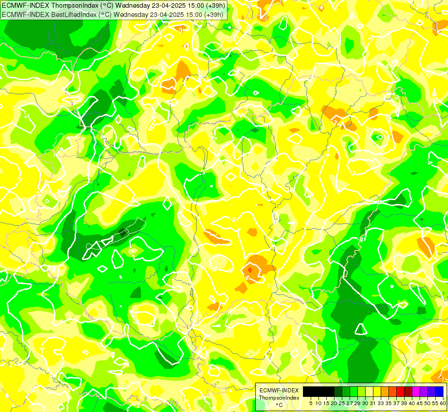Pick the dark green 20–25 legend swatch
Image resolution: width=448 pixels, height=412 pixels.
pos(338,392)
